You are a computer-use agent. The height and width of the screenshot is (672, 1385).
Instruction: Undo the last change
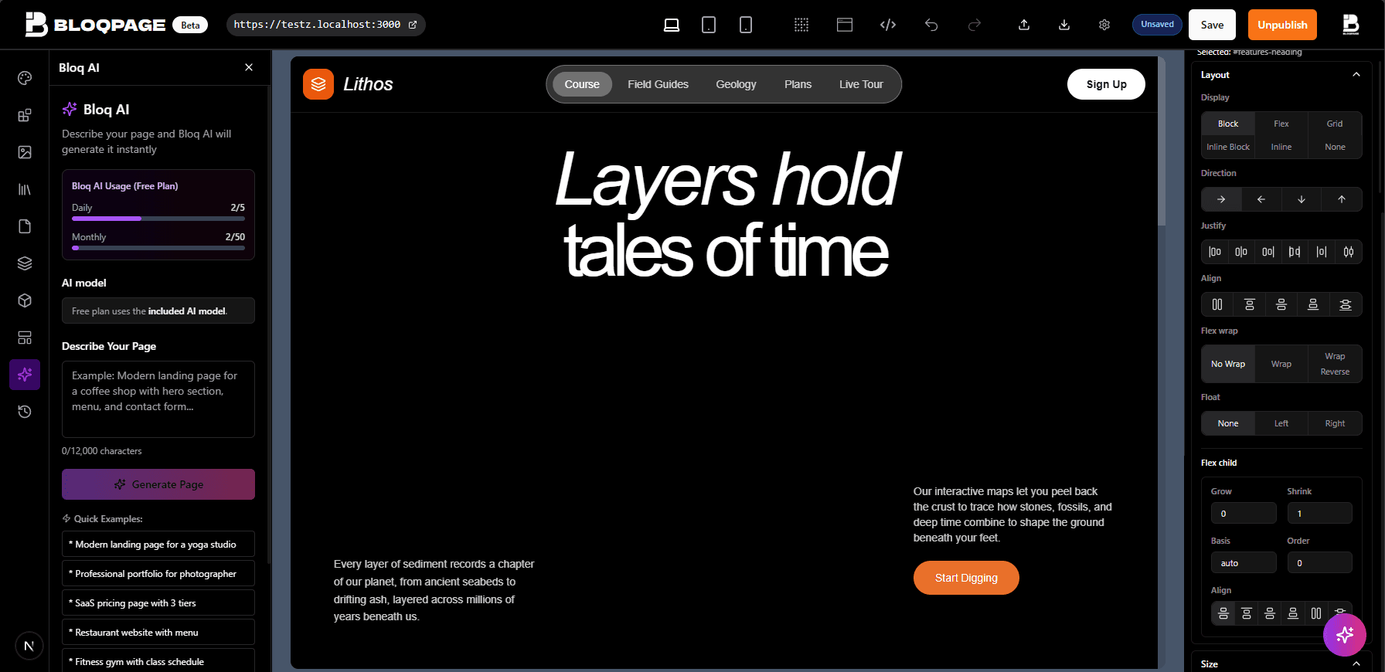[931, 25]
